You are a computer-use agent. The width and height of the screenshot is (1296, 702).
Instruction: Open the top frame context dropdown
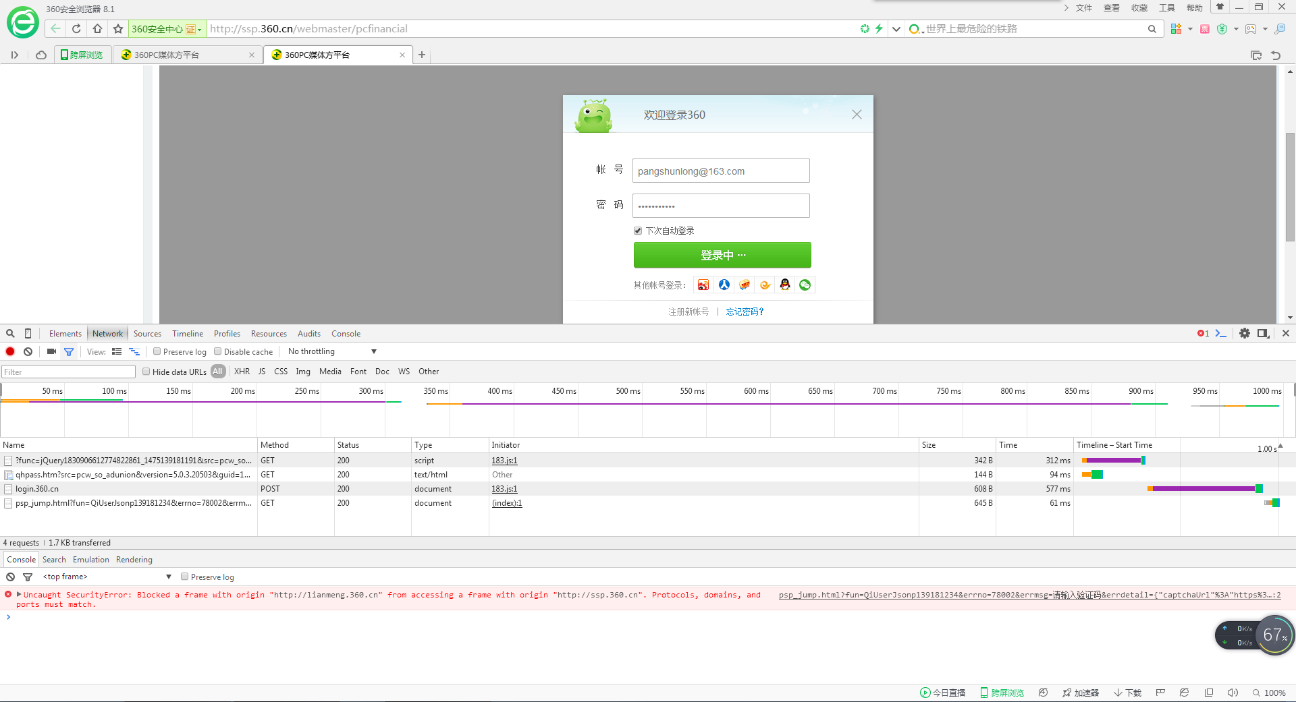[107, 577]
